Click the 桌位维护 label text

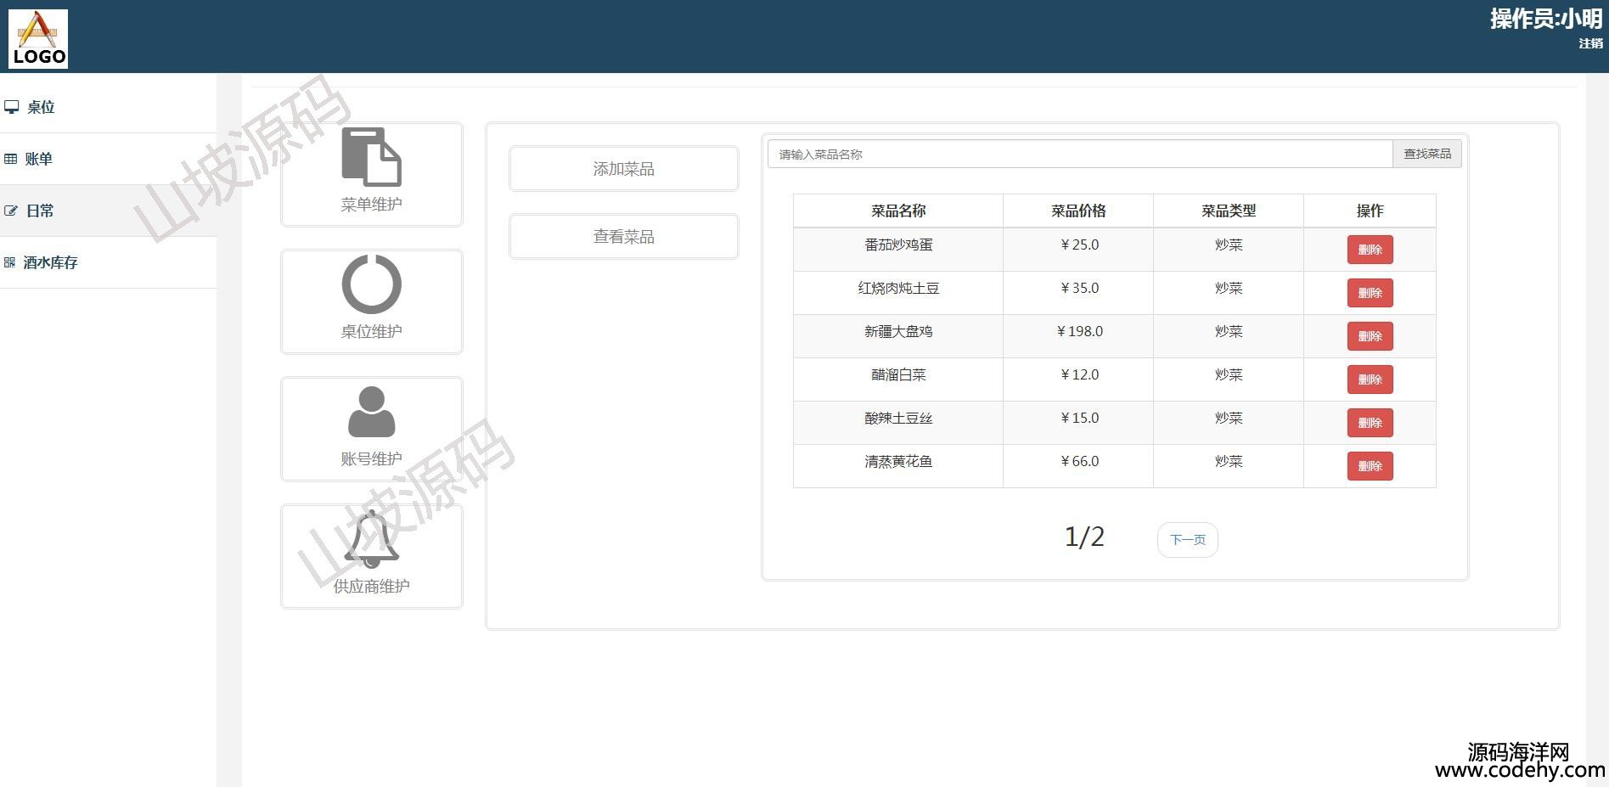(371, 332)
